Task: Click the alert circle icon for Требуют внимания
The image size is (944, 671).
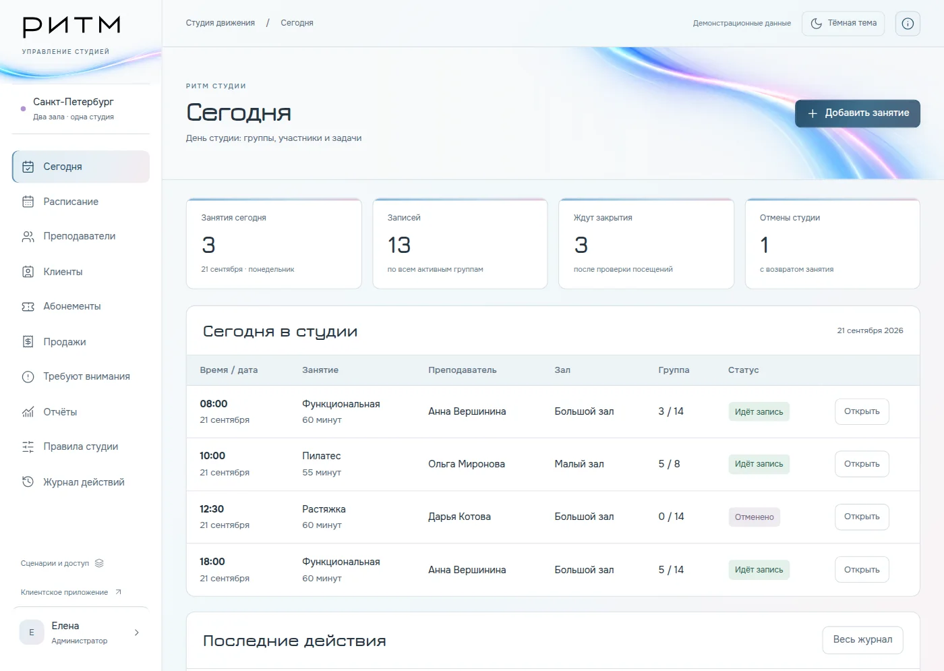Action: (28, 377)
